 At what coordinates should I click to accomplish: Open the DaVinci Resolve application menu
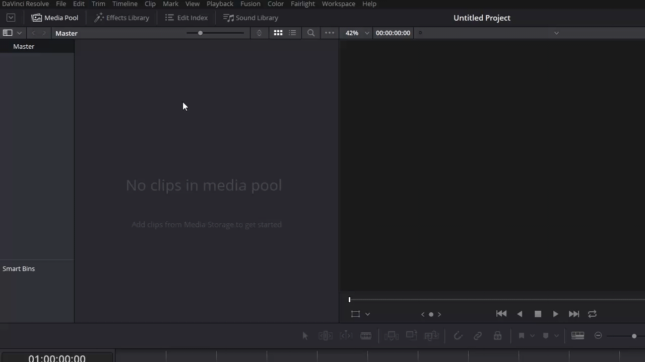(x=25, y=4)
